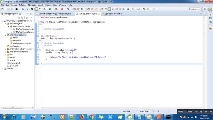Open the Stop button dropdown arrow

coord(65,9)
